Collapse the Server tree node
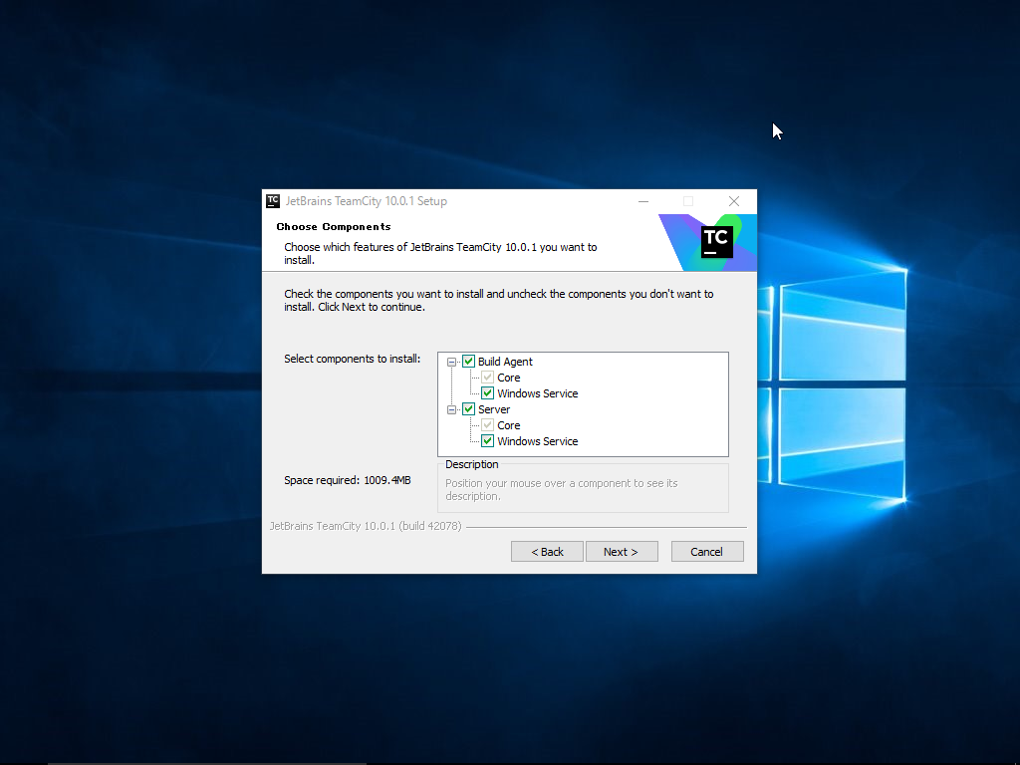The height and width of the screenshot is (765, 1020). pyautogui.click(x=451, y=409)
